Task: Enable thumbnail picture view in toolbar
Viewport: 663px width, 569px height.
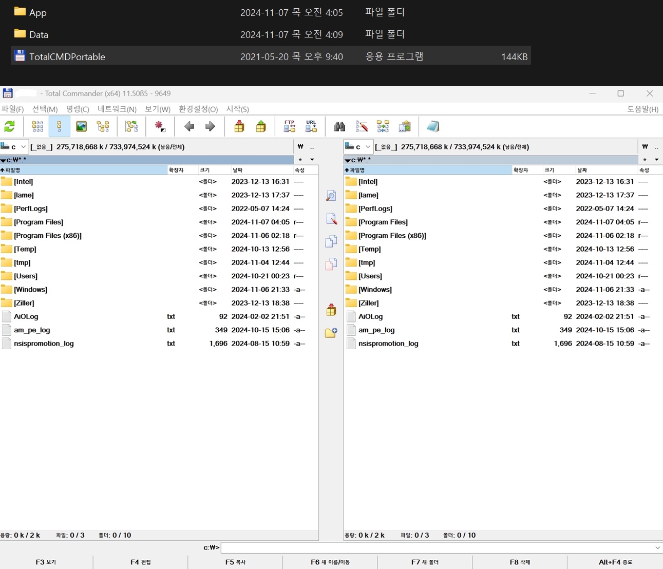Action: pyautogui.click(x=81, y=126)
